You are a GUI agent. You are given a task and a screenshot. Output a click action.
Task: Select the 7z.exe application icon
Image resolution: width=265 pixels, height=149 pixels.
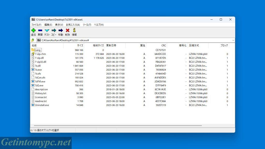coord(33,70)
